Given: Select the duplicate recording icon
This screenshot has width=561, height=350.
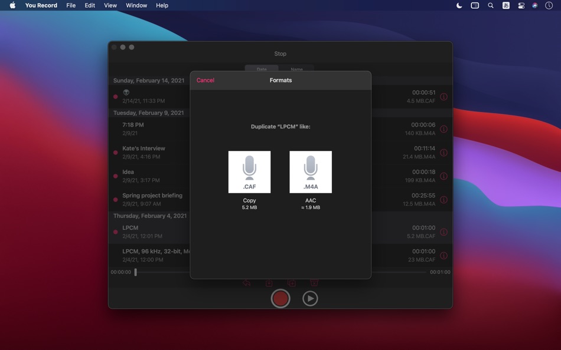Looking at the screenshot, I should 292,283.
